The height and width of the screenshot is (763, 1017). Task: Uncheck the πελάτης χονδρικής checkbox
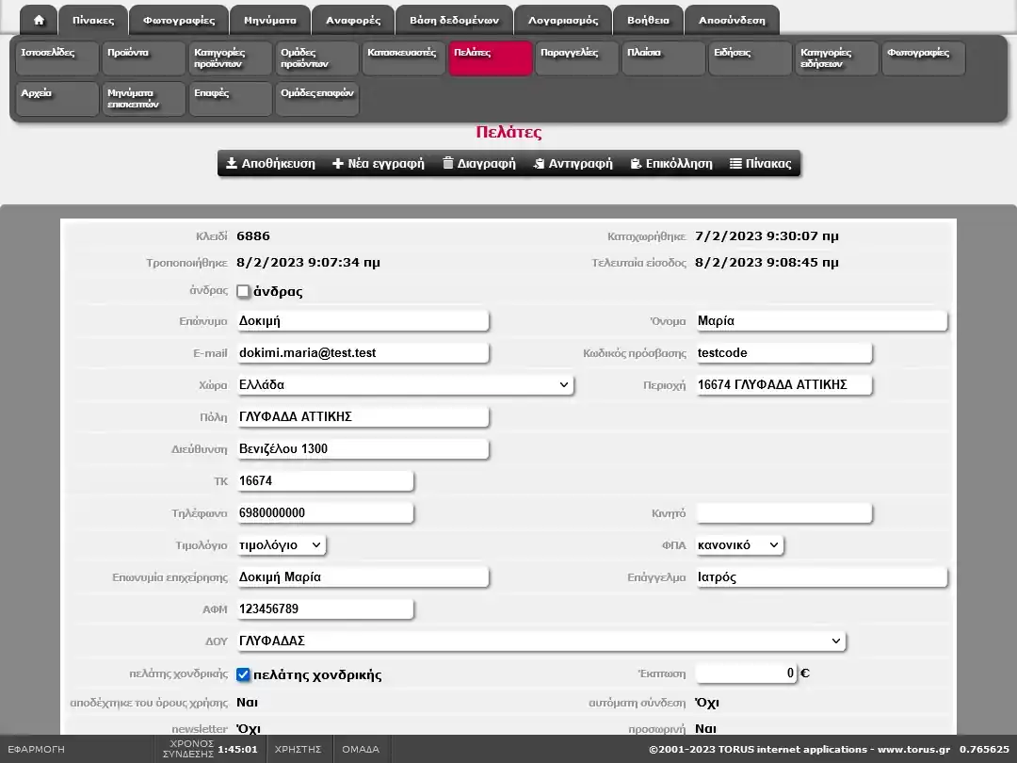(244, 675)
